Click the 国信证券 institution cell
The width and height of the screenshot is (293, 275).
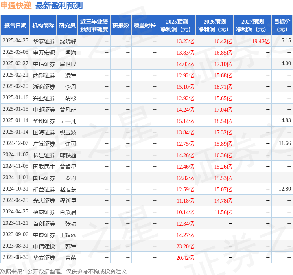(x=44, y=178)
